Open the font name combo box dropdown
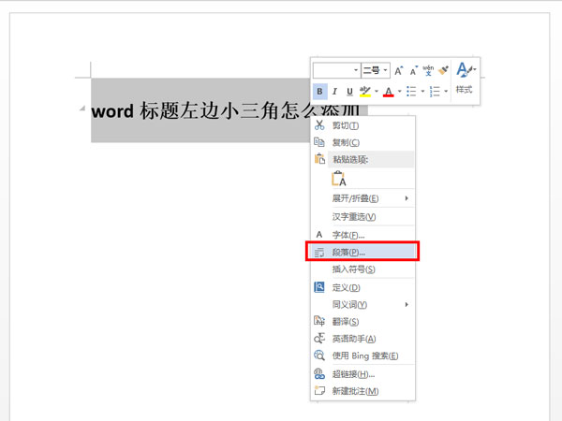The image size is (562, 421). pyautogui.click(x=356, y=70)
